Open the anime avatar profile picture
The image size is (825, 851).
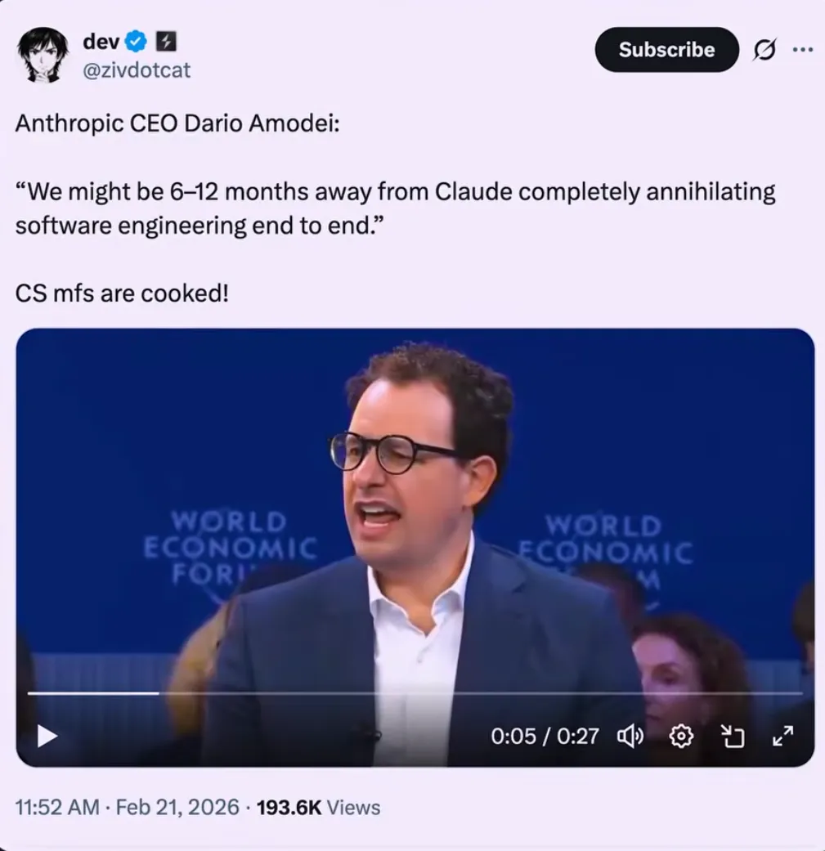43,54
